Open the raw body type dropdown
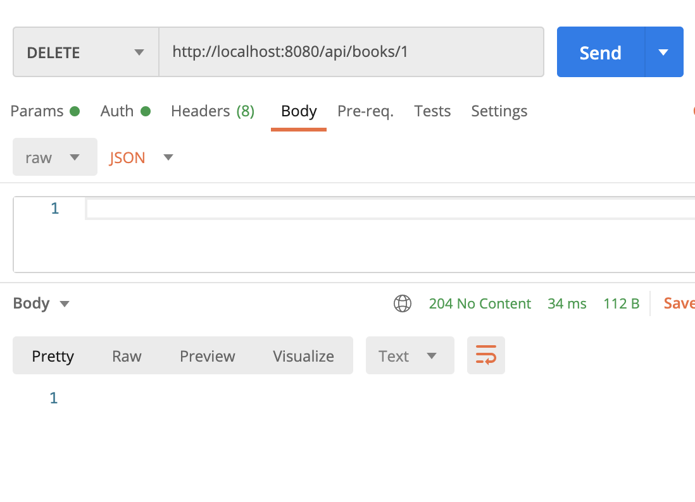The width and height of the screenshot is (695, 502). pos(55,157)
